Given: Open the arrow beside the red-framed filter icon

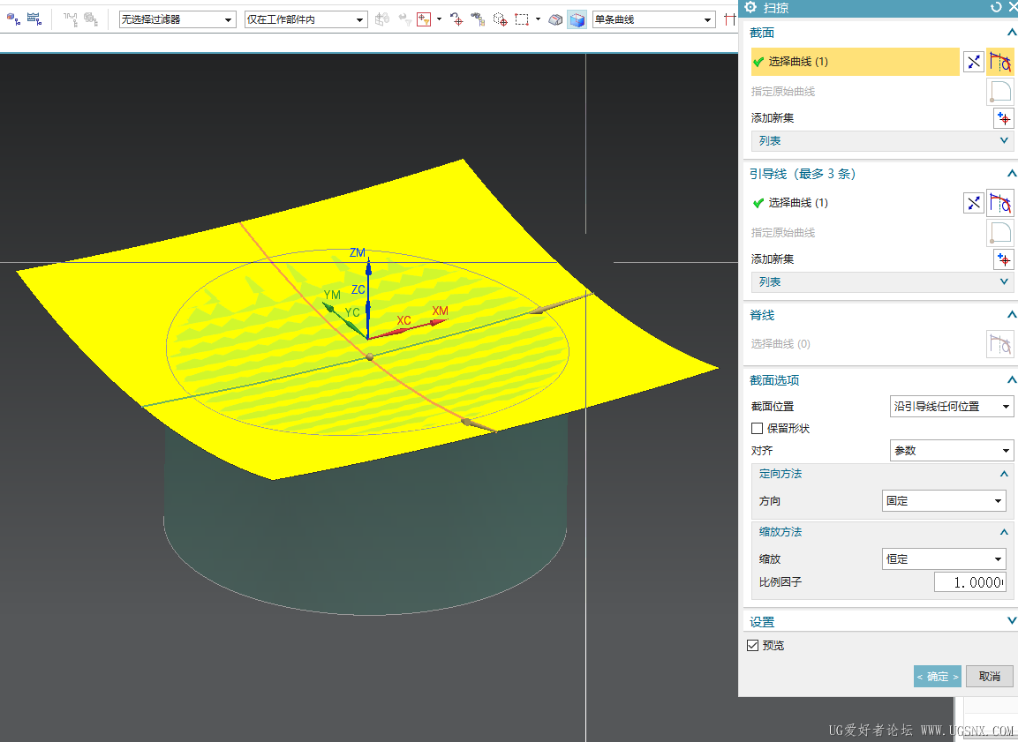Looking at the screenshot, I should point(440,19).
